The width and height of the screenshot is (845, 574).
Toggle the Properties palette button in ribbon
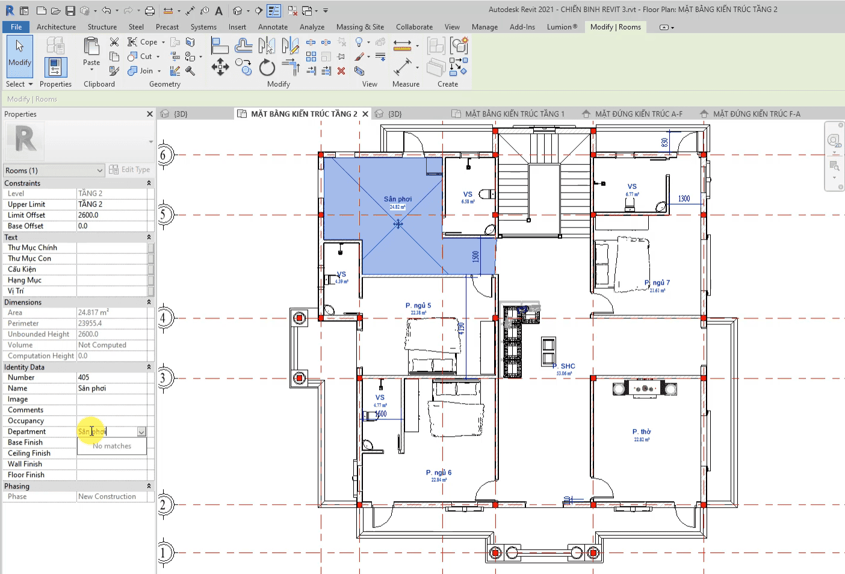pyautogui.click(x=55, y=67)
